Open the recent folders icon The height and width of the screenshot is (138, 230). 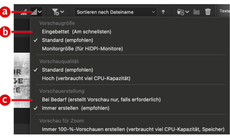tap(183, 12)
